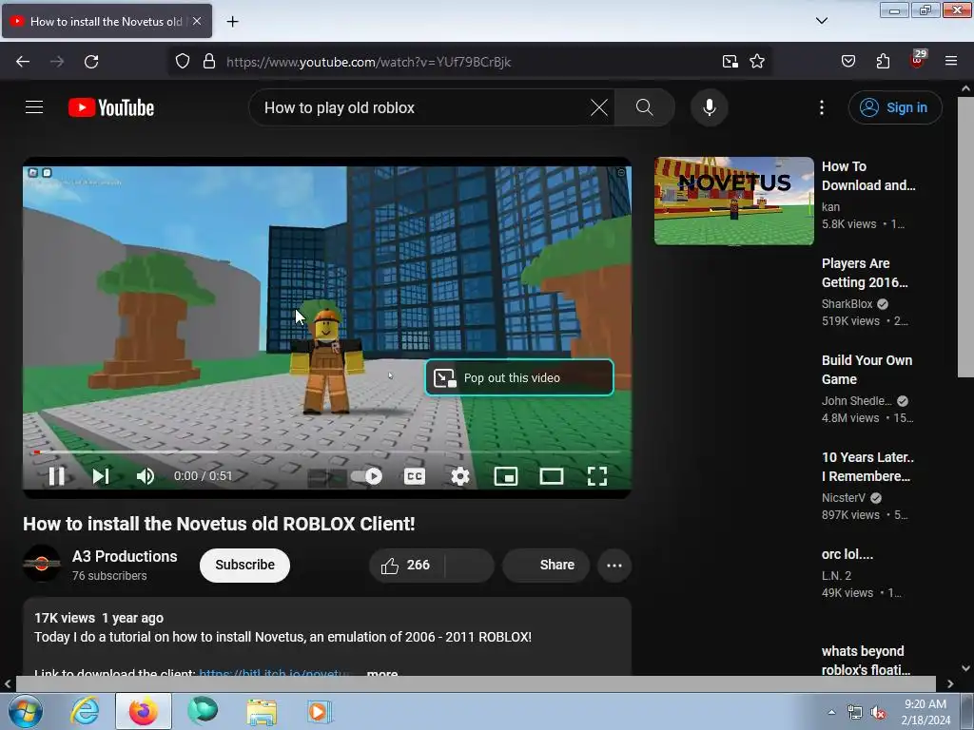Image resolution: width=974 pixels, height=730 pixels.
Task: Select the How to install Novetus tab
Action: click(107, 21)
